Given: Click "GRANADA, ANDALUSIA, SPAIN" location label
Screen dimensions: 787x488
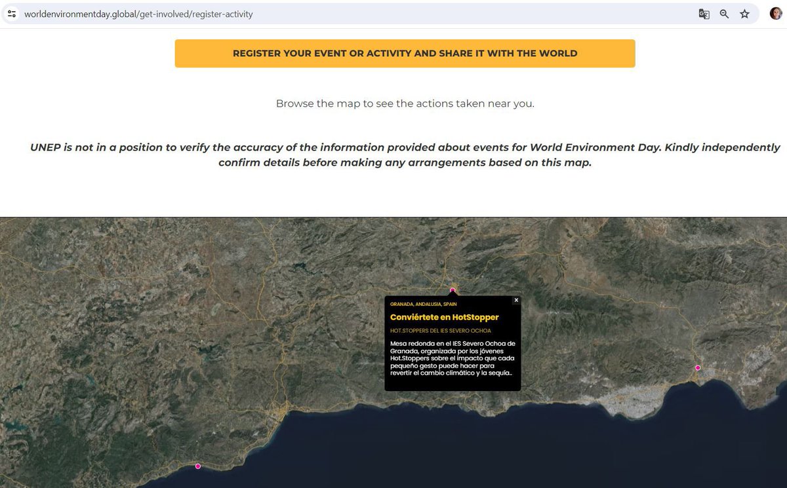Looking at the screenshot, I should [x=424, y=304].
